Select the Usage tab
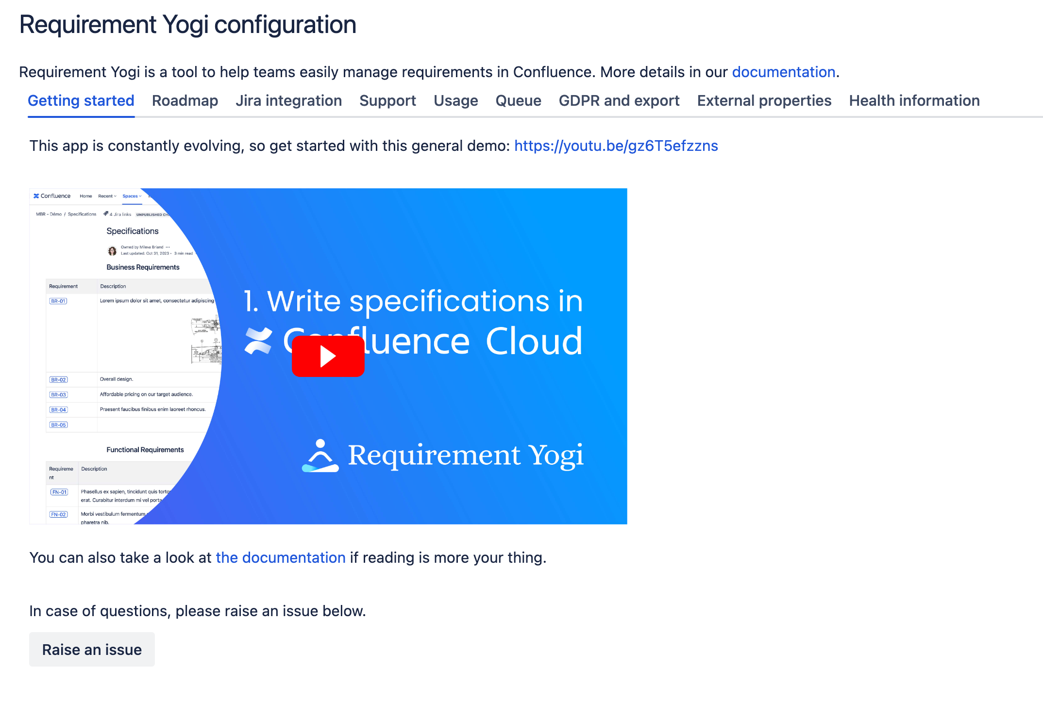Screen dimensions: 1043x718 click(x=455, y=101)
